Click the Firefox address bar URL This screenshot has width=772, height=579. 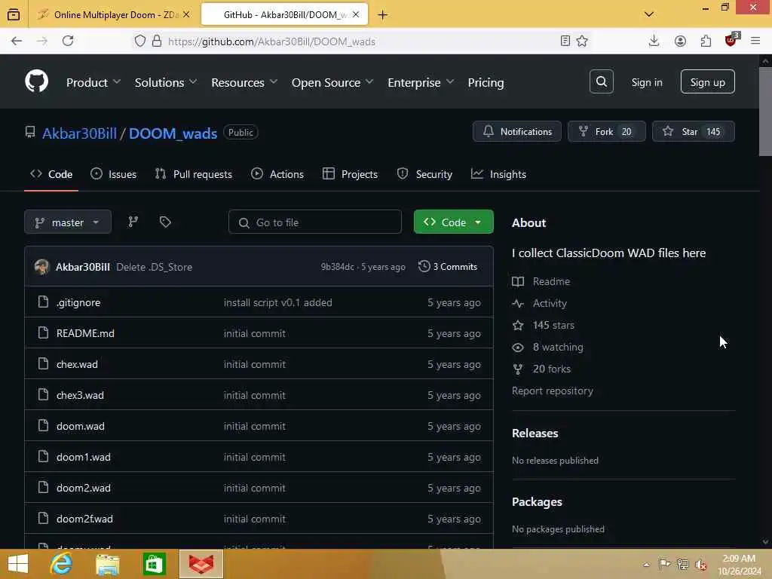[271, 41]
